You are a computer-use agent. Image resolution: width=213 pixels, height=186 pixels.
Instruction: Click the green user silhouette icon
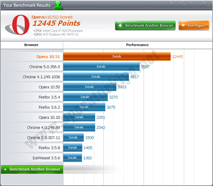pyautogui.click(x=58, y=5)
